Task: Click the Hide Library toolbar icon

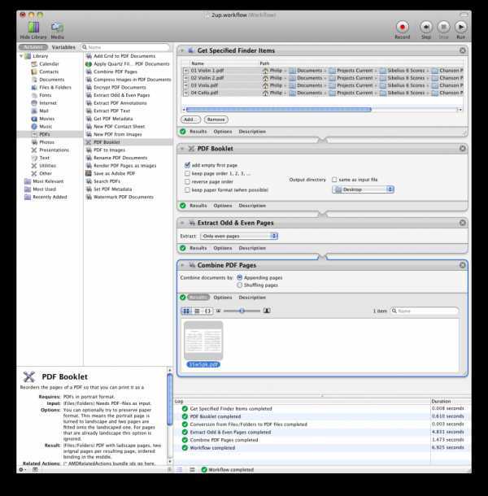Action: click(x=33, y=28)
